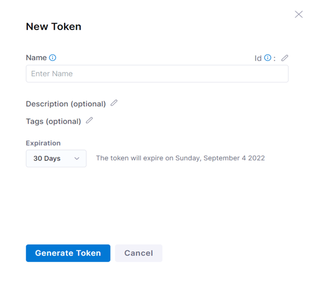Click the Description pencil edit icon
Viewport: 315px width, 286px height.
[x=114, y=103]
